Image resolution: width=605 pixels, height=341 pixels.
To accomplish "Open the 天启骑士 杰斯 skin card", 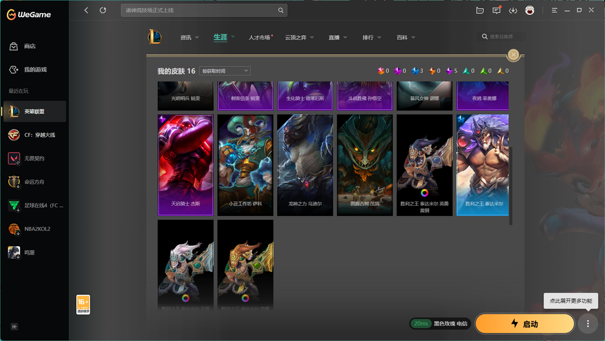I will (x=185, y=165).
